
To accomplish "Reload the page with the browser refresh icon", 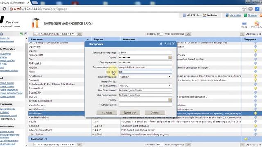I will 5,9.
